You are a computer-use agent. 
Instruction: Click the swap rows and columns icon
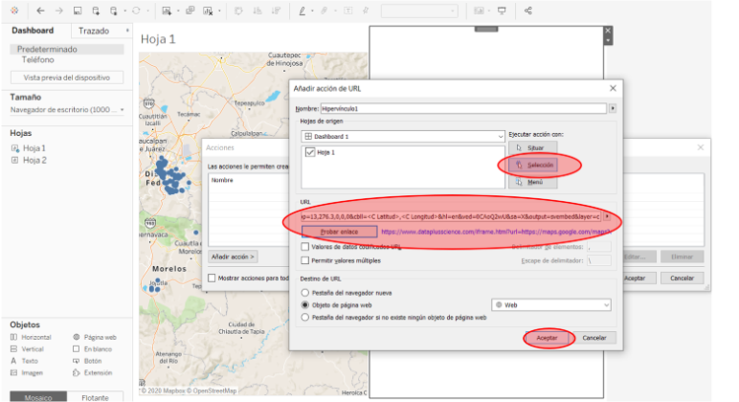point(239,11)
